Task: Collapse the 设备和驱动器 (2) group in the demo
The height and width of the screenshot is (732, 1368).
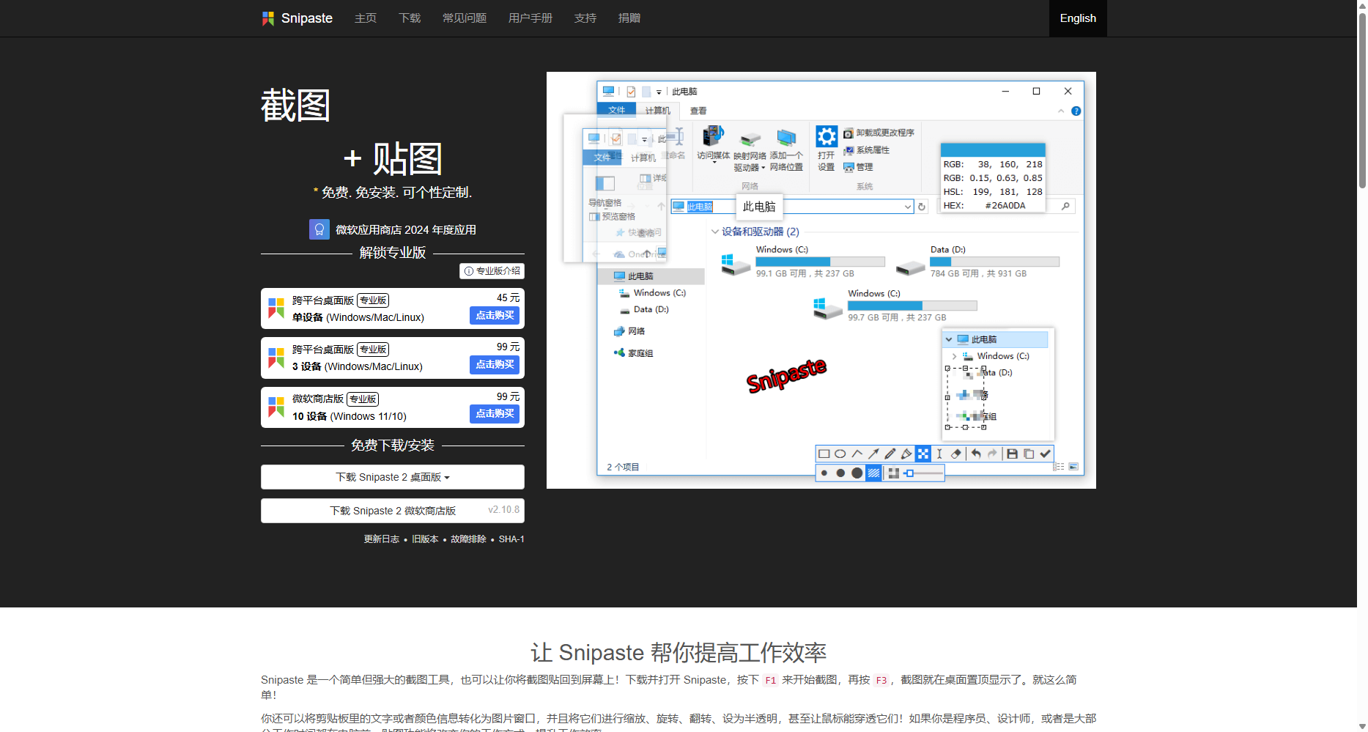Action: pyautogui.click(x=715, y=232)
